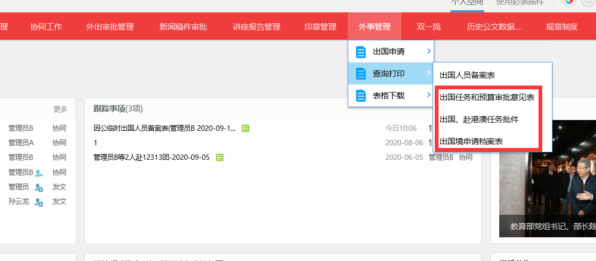This screenshot has width=596, height=261.
Task: Select 出国人员备案表 from the submenu
Action: pos(467,75)
